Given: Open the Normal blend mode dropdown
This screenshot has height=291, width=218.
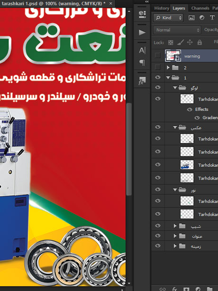Looking at the screenshot, I should pos(177,30).
